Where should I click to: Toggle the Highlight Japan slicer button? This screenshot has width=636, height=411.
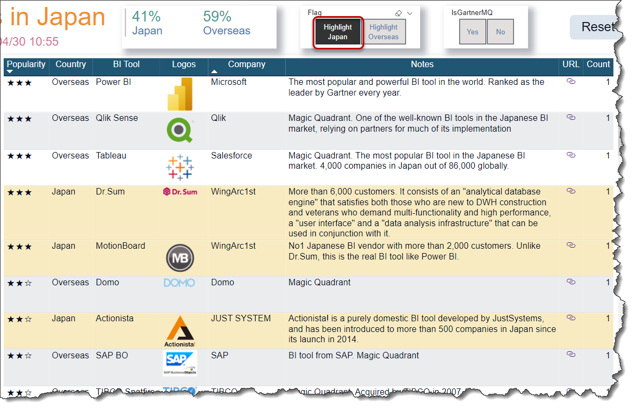coord(338,32)
